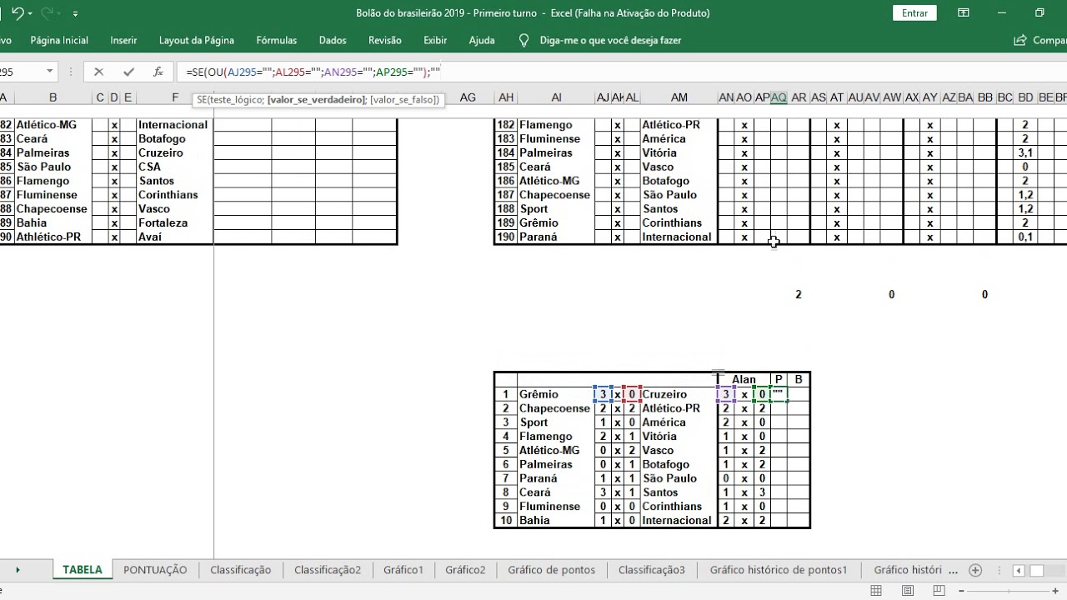Click valor_se_verdadeiro in formula tooltip
Image resolution: width=1067 pixels, height=600 pixels.
click(x=316, y=100)
